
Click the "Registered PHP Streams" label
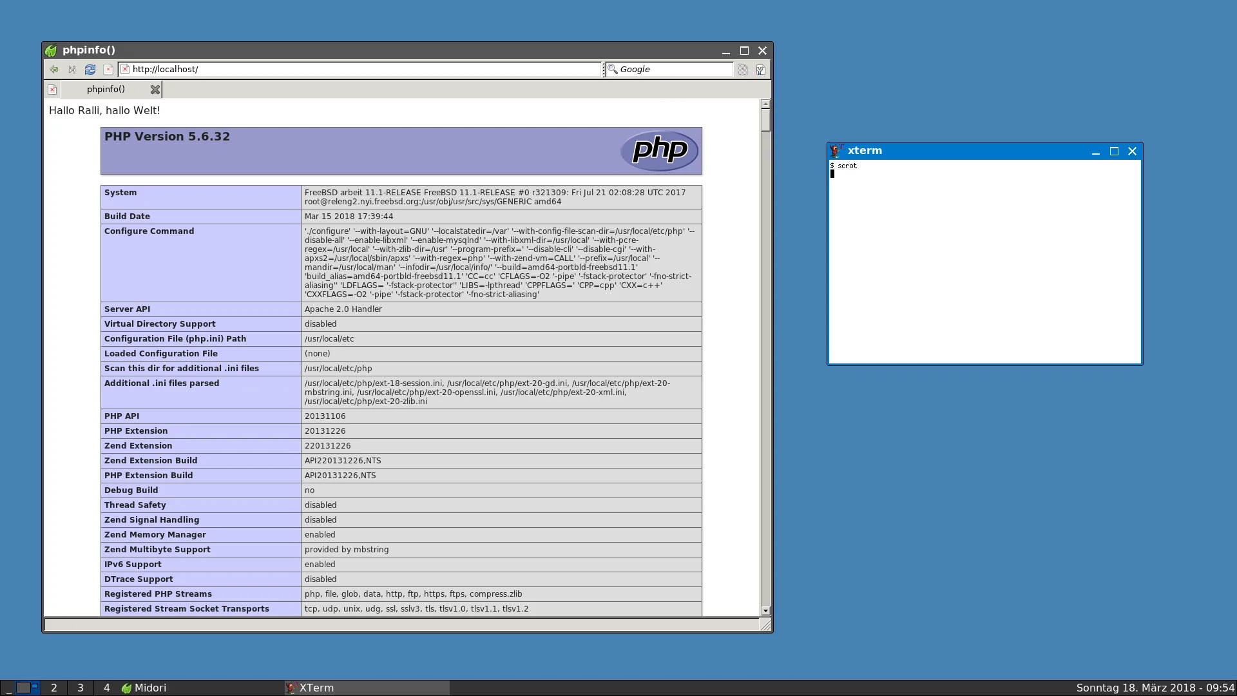(x=158, y=594)
